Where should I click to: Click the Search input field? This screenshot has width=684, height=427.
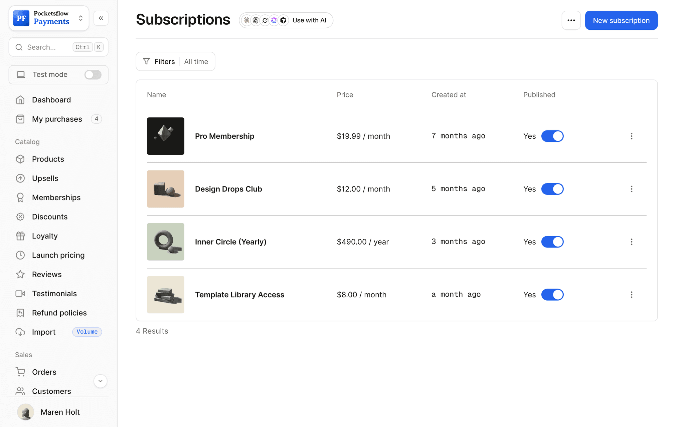58,47
